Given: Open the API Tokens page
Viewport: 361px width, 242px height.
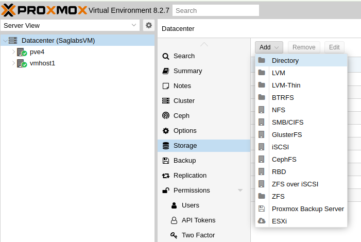Looking at the screenshot, I should pyautogui.click(x=204, y=220).
